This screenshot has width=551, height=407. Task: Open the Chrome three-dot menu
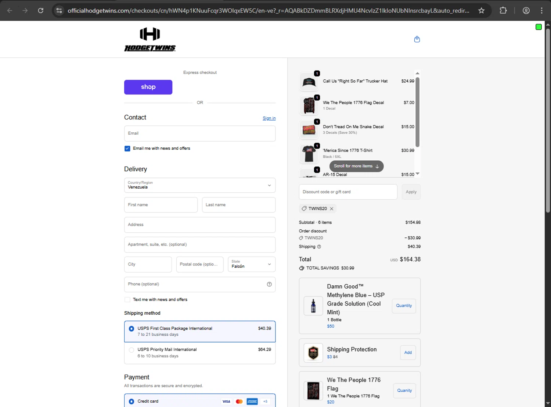542,10
